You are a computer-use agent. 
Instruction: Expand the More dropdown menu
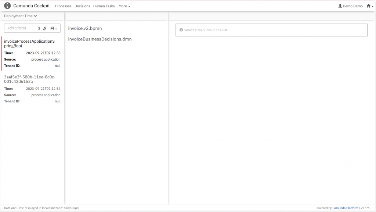(x=124, y=6)
